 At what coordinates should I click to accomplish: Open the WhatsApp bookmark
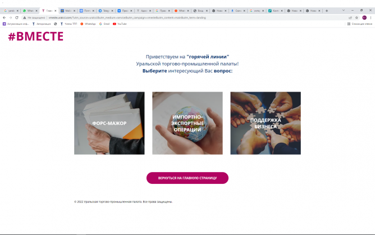88,24
